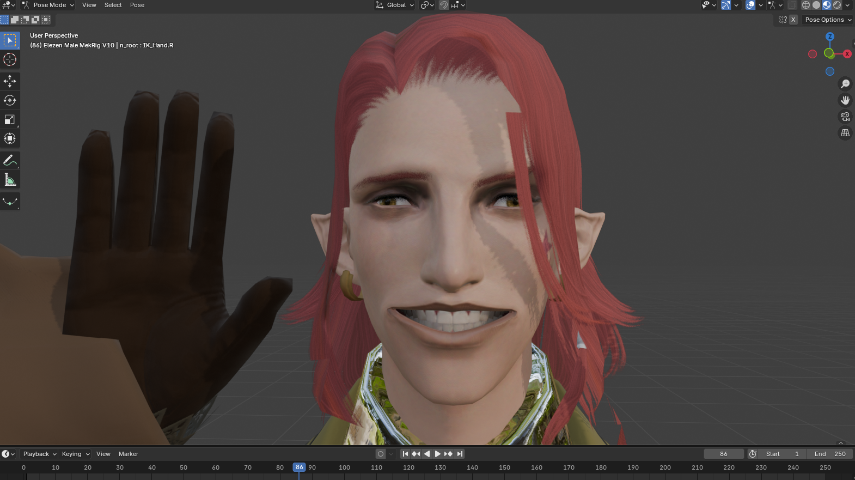Toggle snapping magnet on
Screen dimensions: 855x480
444,5
